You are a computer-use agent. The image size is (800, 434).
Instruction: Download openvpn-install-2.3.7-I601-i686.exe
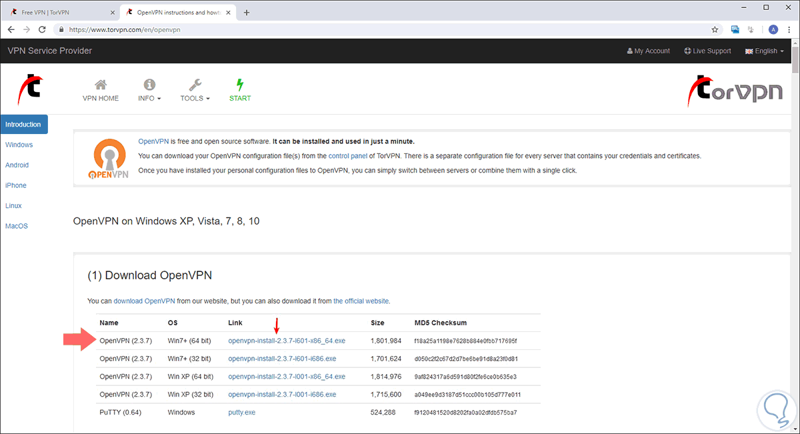(282, 359)
